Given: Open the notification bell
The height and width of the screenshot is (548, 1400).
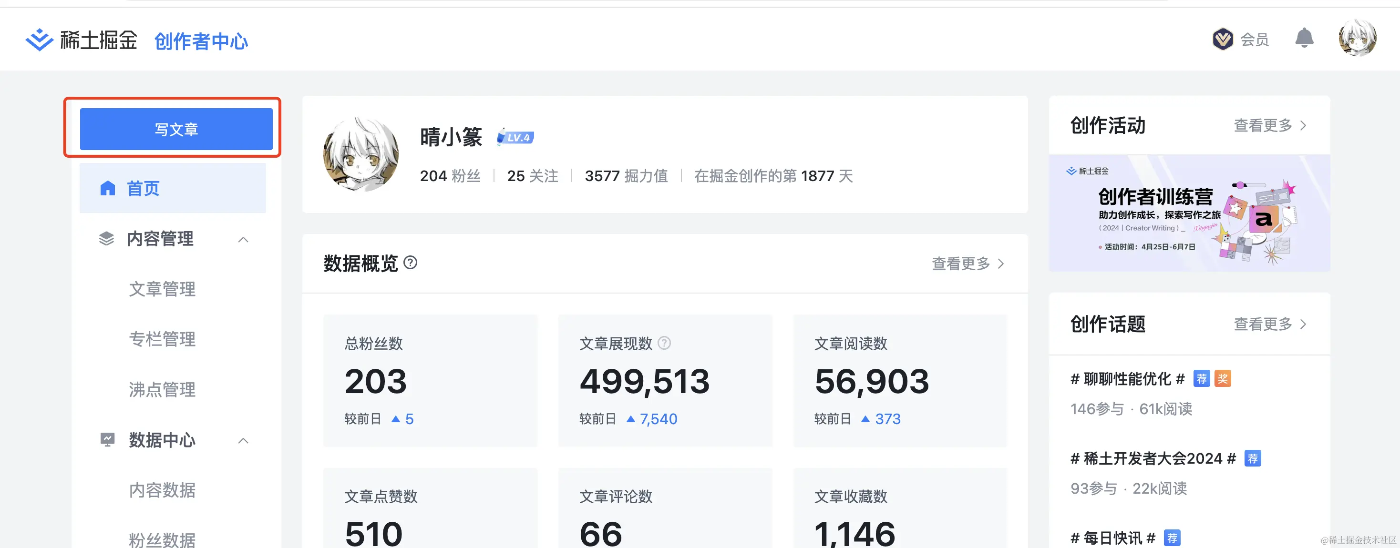Looking at the screenshot, I should pos(1304,39).
